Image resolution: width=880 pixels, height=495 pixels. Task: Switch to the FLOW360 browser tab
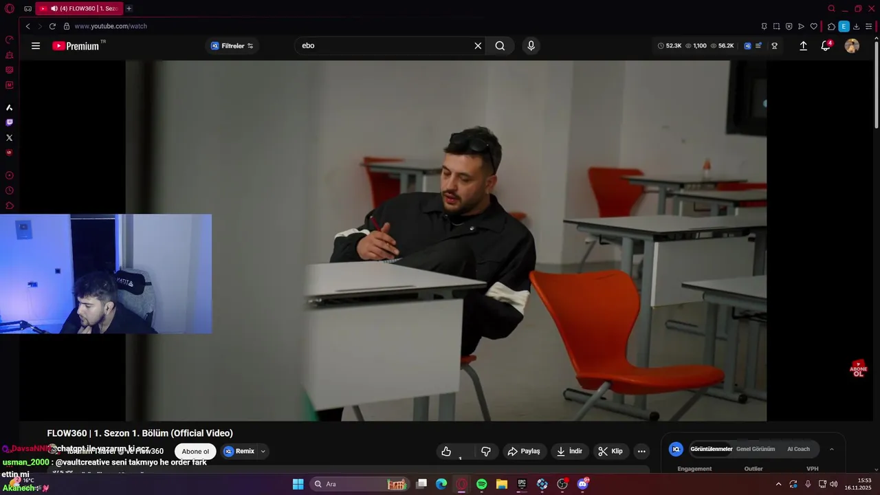pyautogui.click(x=79, y=8)
